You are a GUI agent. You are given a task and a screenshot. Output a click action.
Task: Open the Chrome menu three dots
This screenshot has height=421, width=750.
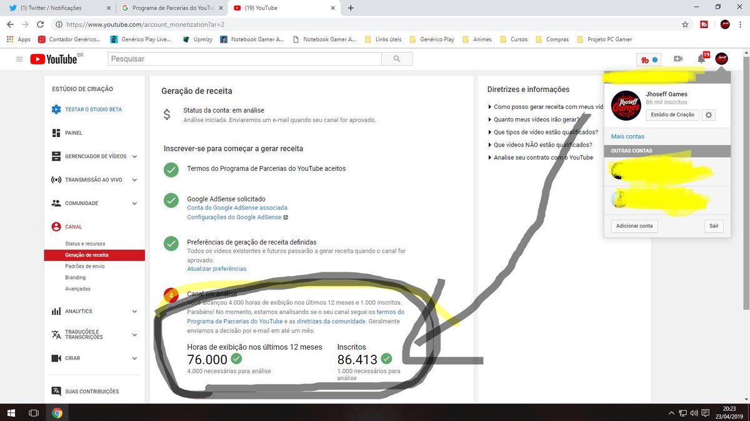coord(741,24)
